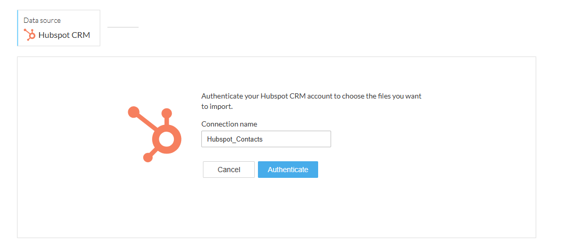
Task: Click the blue accent edge of Data source card
Action: (18, 28)
